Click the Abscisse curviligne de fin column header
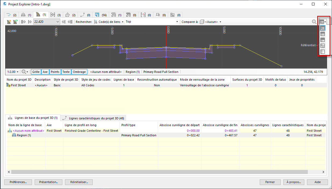 [220, 125]
